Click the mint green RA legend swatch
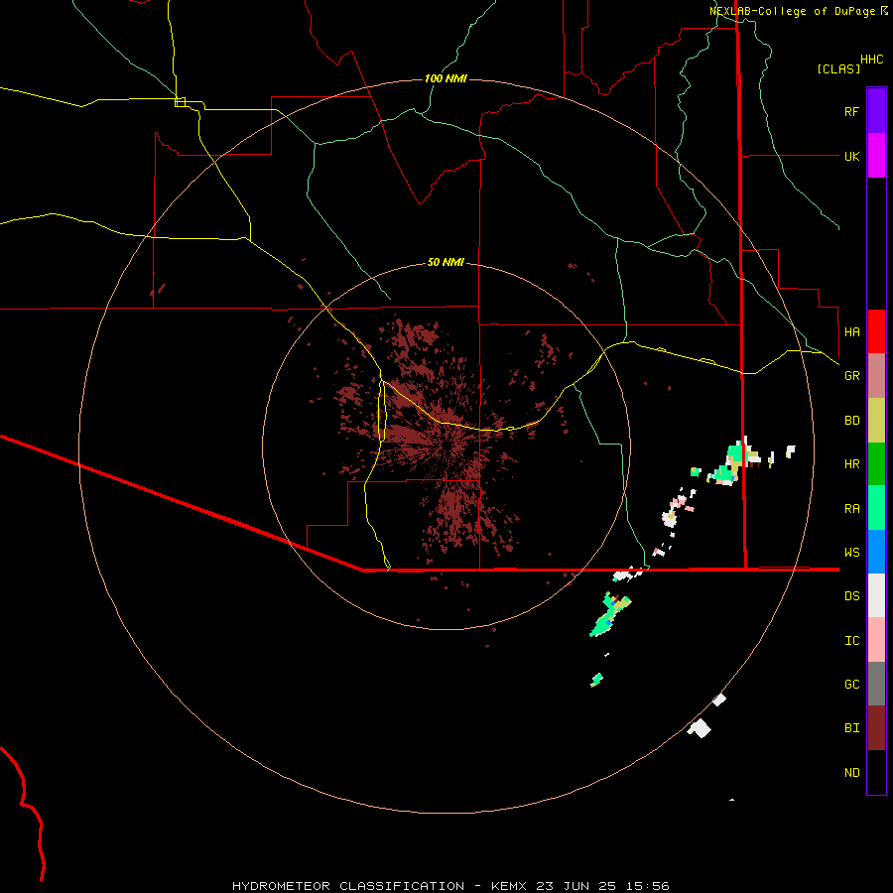This screenshot has height=893, width=893. click(x=876, y=508)
